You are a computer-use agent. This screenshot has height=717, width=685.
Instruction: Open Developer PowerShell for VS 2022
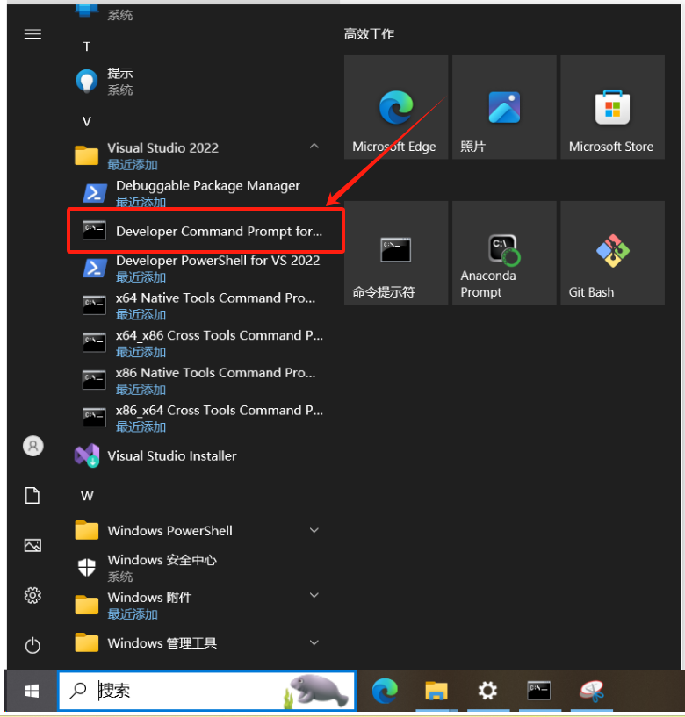201,268
